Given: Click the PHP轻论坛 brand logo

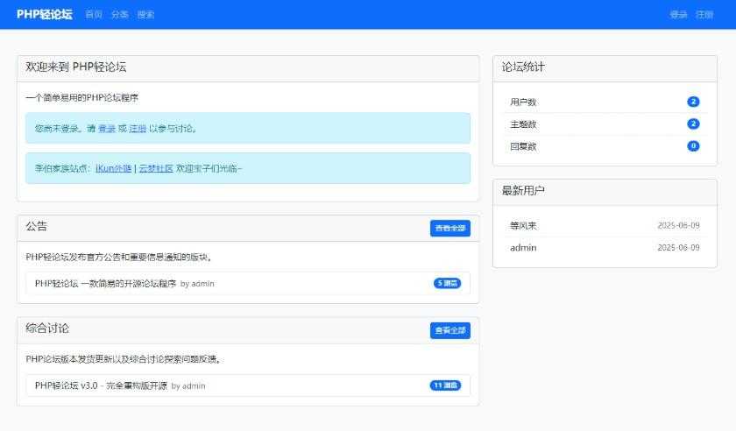Looking at the screenshot, I should click(x=44, y=14).
